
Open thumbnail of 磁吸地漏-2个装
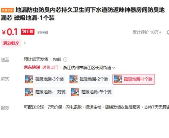coord(73,79)
